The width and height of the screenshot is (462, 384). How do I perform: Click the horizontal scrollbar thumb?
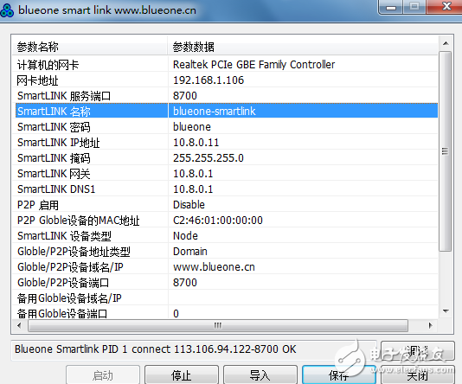[x=218, y=325]
